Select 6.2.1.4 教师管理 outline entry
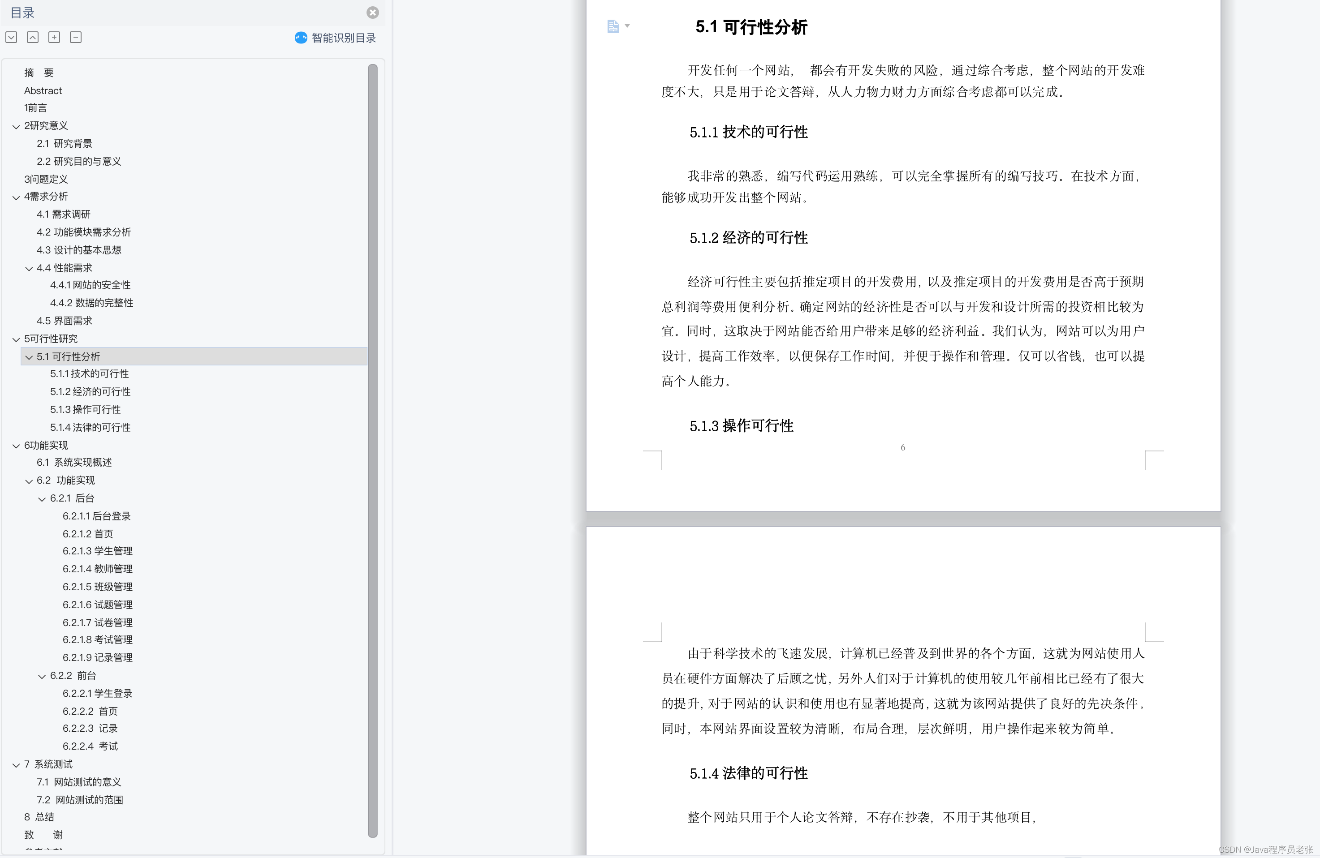Image resolution: width=1320 pixels, height=858 pixels. [98, 569]
